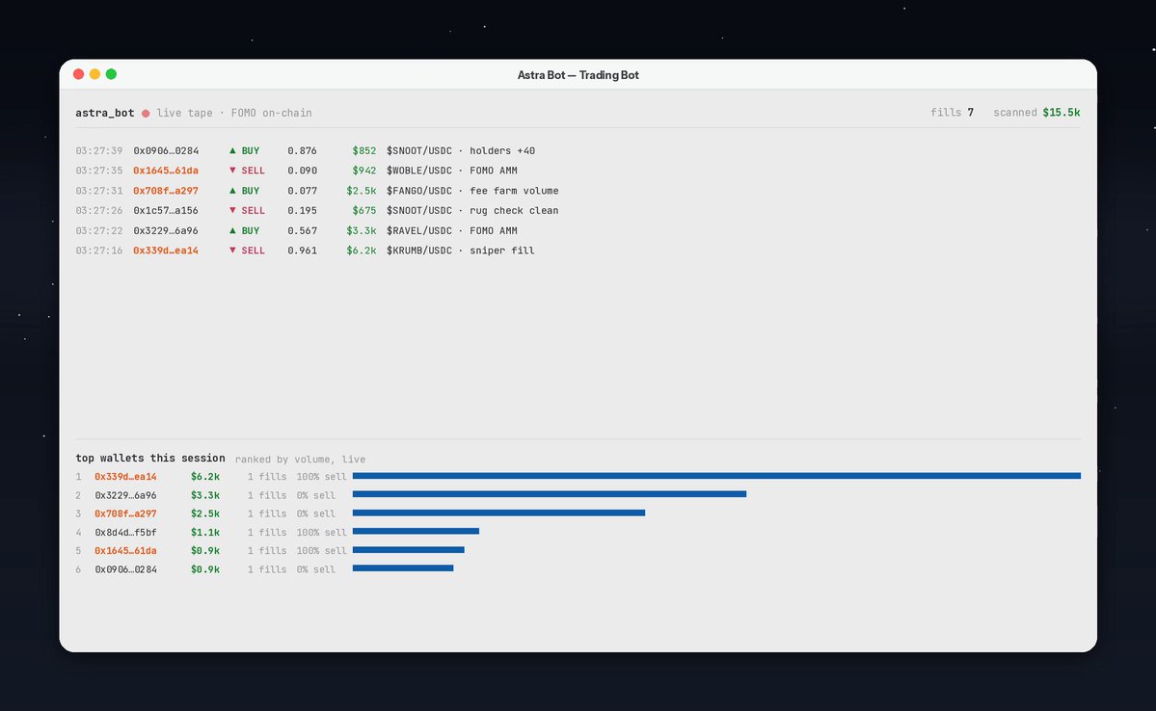
Task: Click the "live tape" label
Action: click(184, 113)
